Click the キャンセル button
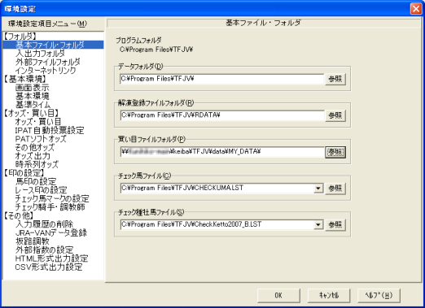This screenshot has height=308, width=425. tap(329, 296)
